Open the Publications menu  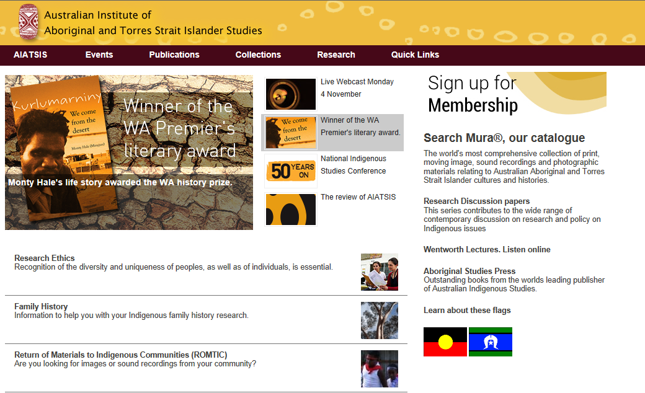pyautogui.click(x=174, y=55)
